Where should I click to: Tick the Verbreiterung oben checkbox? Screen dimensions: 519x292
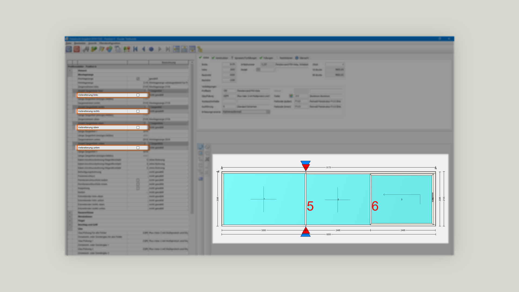point(138,127)
